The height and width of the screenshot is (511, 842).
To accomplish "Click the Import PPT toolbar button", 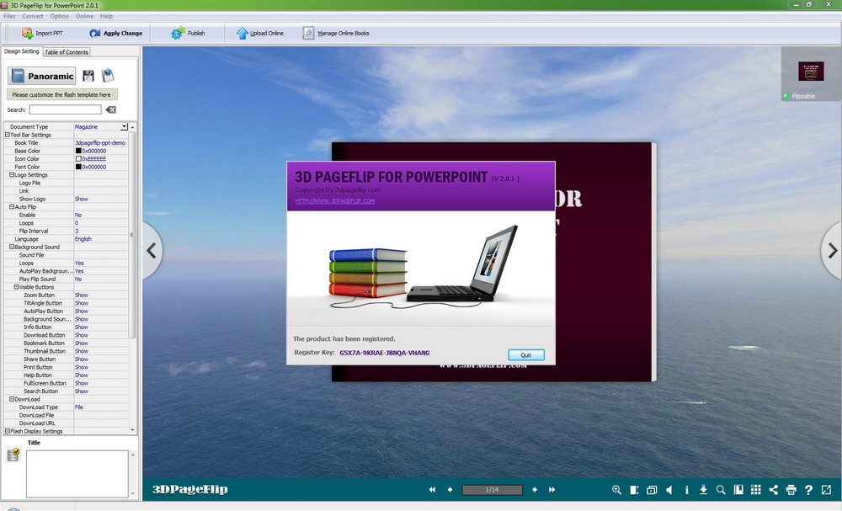I will [x=42, y=34].
